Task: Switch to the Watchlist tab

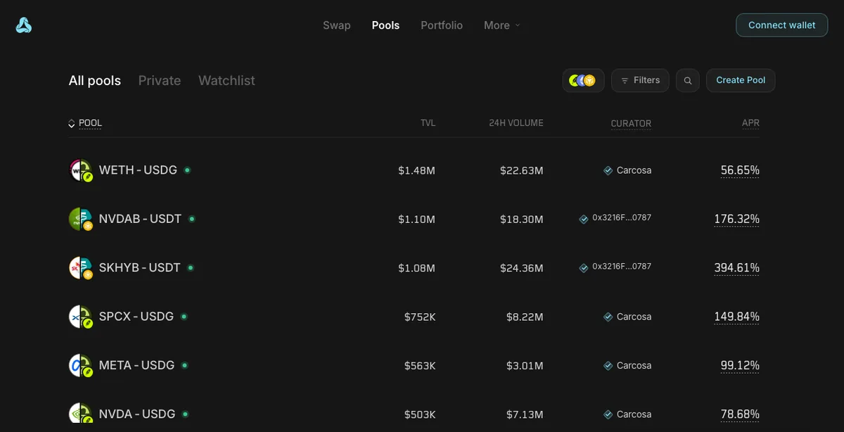Action: 226,81
